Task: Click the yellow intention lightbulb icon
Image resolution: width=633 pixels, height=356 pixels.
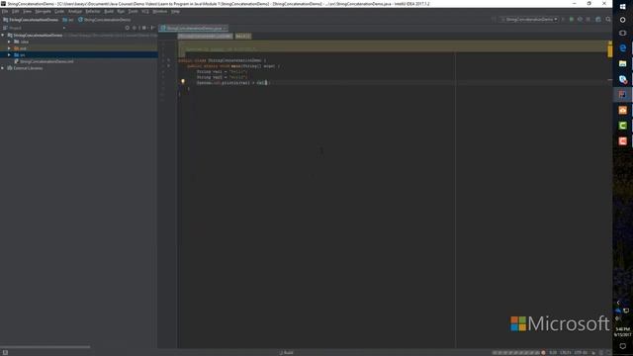Action: tap(183, 81)
